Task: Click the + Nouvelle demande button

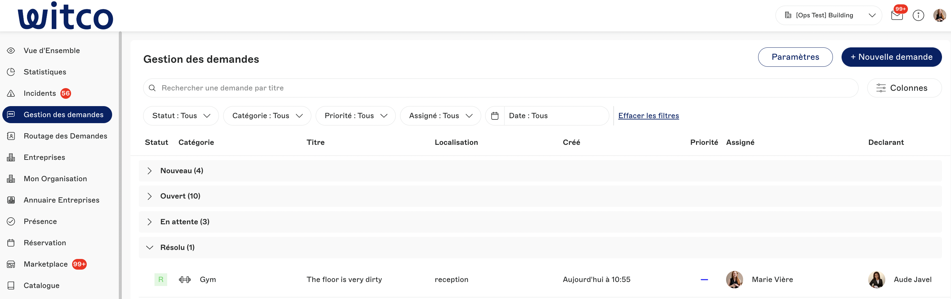Action: pyautogui.click(x=892, y=57)
